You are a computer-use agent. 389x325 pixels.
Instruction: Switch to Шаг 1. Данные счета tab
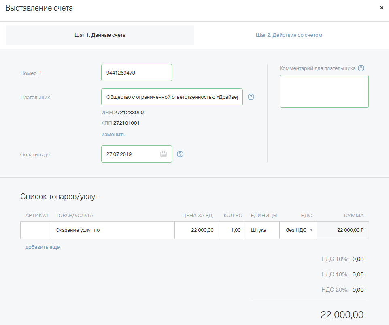100,35
